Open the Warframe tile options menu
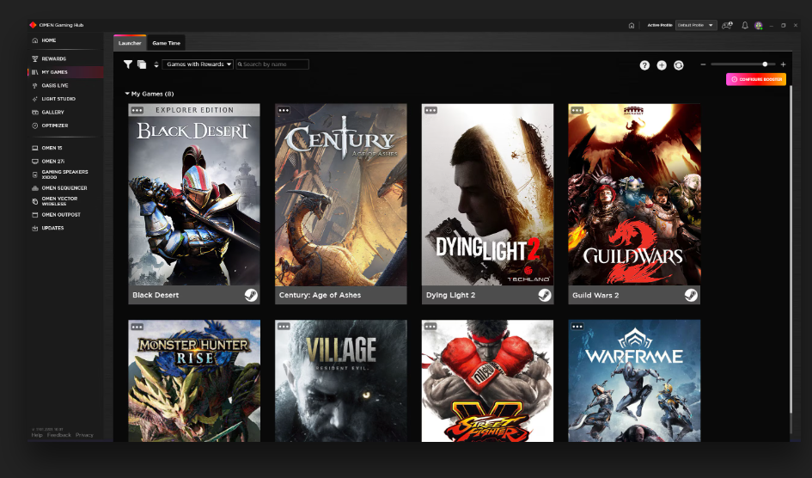 577,327
